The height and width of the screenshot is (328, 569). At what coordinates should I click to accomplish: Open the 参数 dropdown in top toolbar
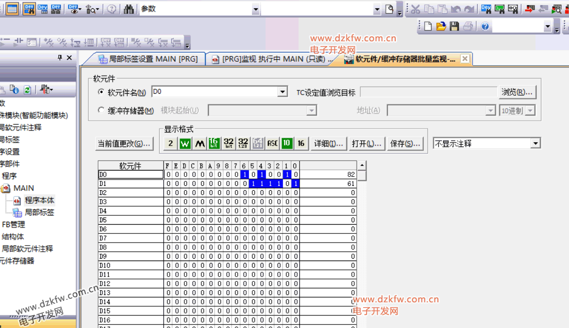(x=255, y=9)
